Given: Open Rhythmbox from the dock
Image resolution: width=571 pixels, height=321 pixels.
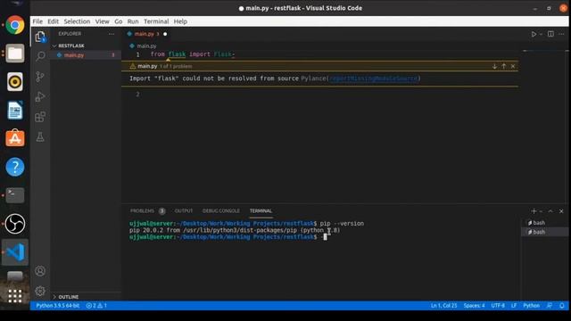Looking at the screenshot, I should [x=15, y=82].
